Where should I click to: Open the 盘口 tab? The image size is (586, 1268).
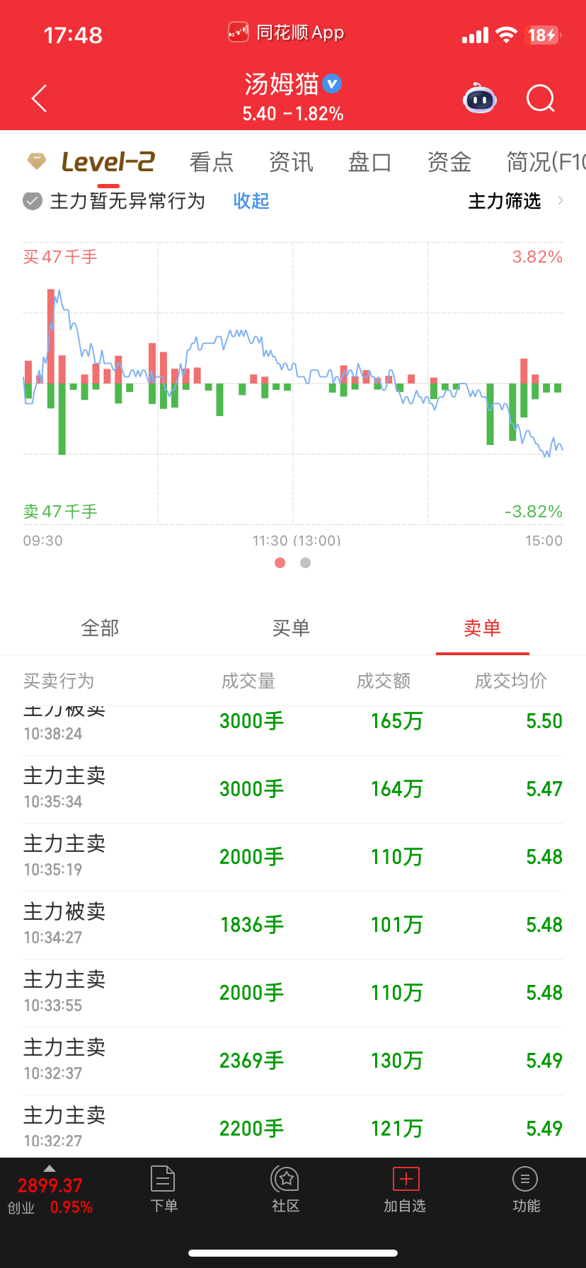[369, 162]
